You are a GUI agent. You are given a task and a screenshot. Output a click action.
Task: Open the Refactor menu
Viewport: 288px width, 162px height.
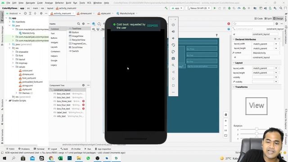(x=59, y=3)
